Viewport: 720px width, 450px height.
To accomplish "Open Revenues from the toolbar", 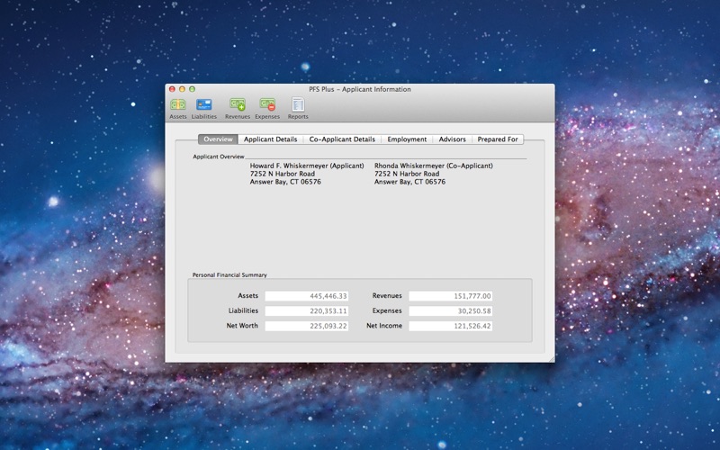I will 238,105.
